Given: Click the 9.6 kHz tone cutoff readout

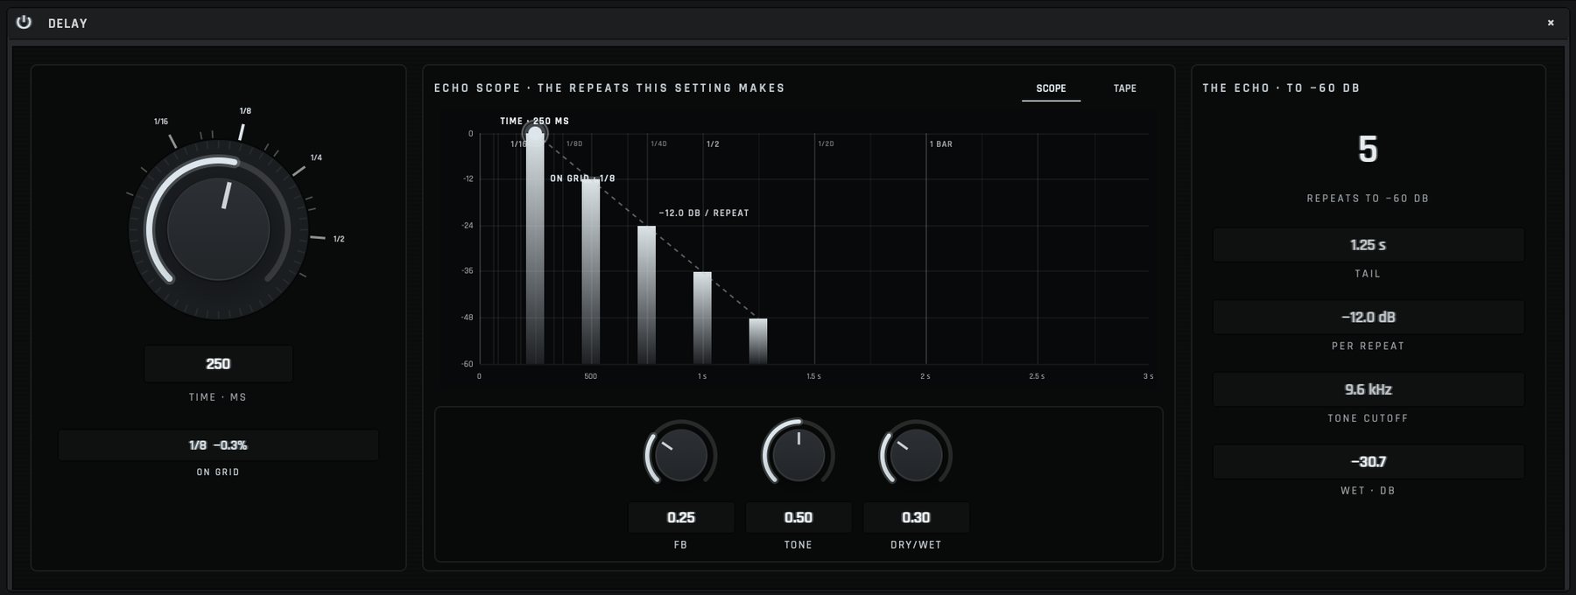Looking at the screenshot, I should coord(1368,389).
